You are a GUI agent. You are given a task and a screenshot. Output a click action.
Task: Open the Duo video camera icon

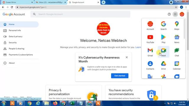pos(177,77)
